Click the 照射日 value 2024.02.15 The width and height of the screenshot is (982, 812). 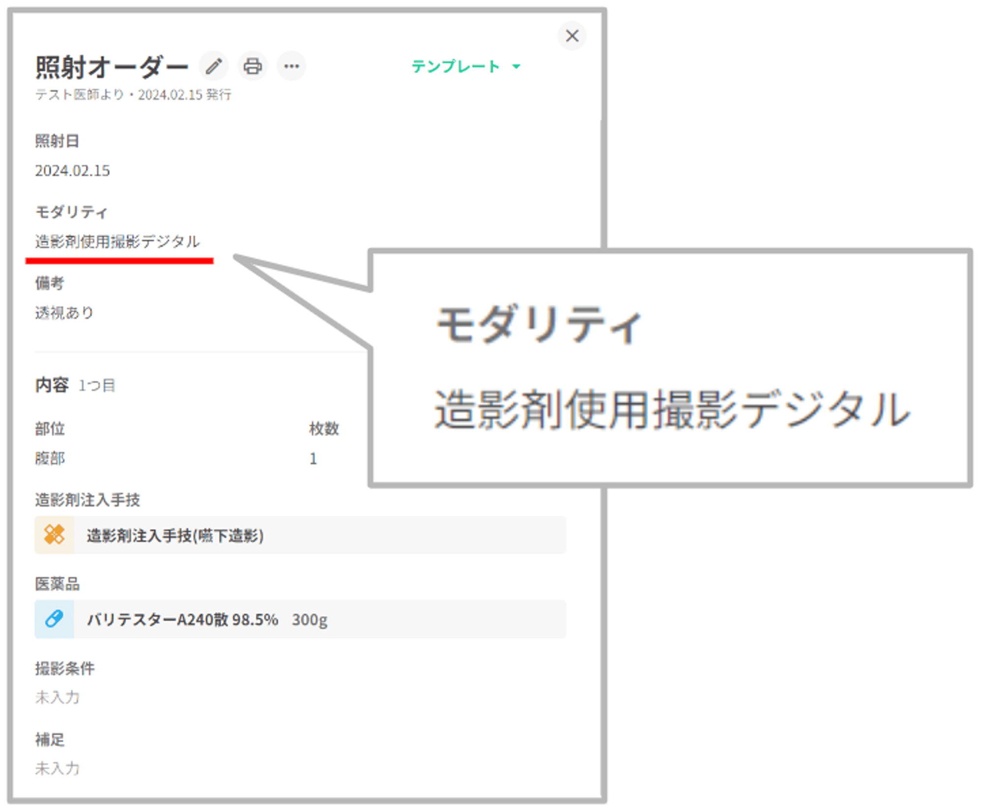(x=72, y=171)
